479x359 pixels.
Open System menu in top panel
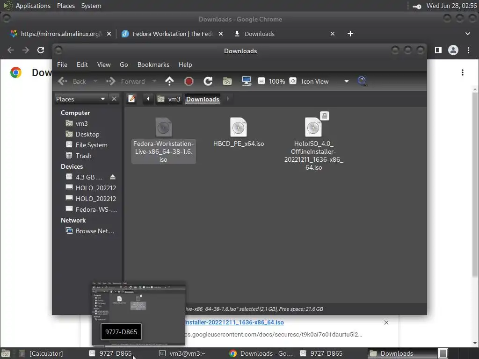tap(91, 6)
